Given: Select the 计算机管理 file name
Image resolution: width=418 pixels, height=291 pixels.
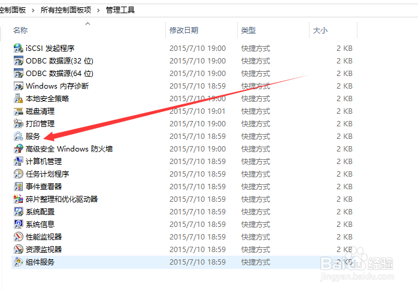Looking at the screenshot, I should click(44, 162).
